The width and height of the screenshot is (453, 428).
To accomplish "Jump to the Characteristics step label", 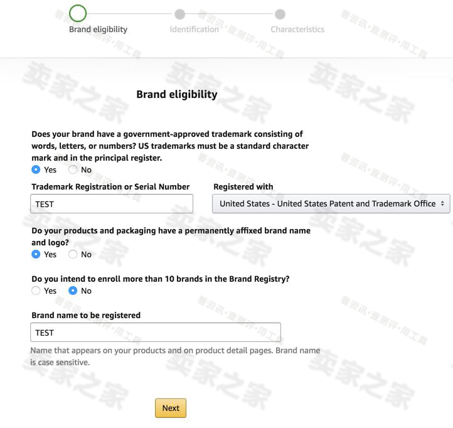I will [x=297, y=29].
